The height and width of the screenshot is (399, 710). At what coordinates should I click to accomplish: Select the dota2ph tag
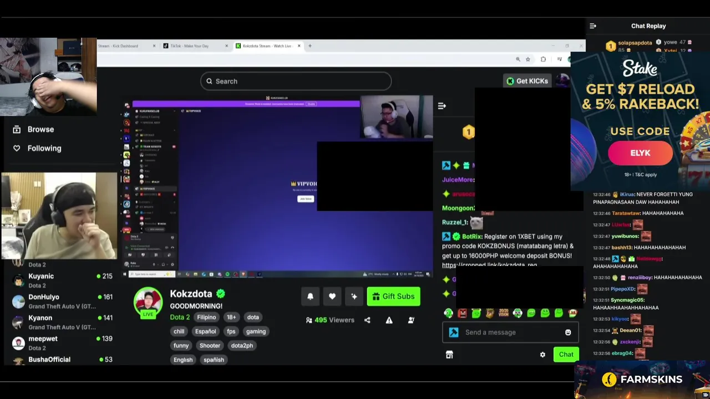coord(242,345)
